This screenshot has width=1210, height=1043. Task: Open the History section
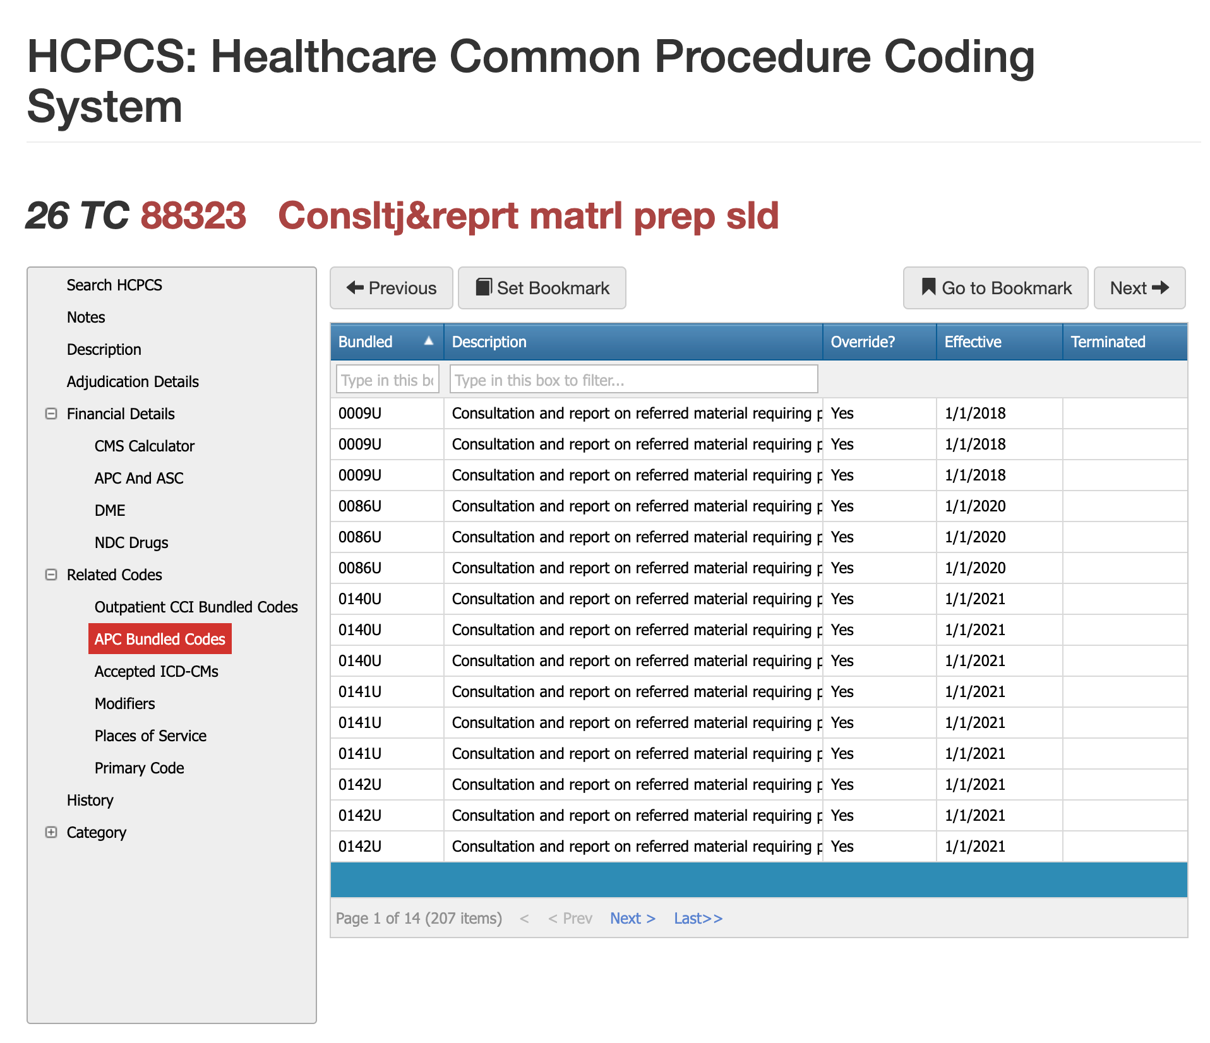[x=90, y=800]
